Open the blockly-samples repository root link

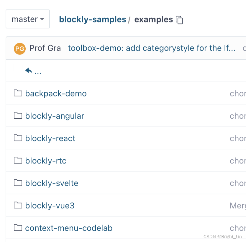pos(92,19)
